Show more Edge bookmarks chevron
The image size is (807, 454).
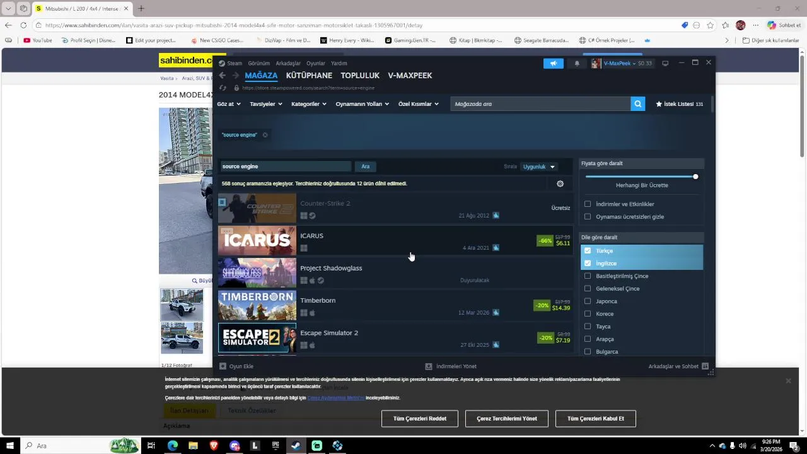tap(727, 40)
